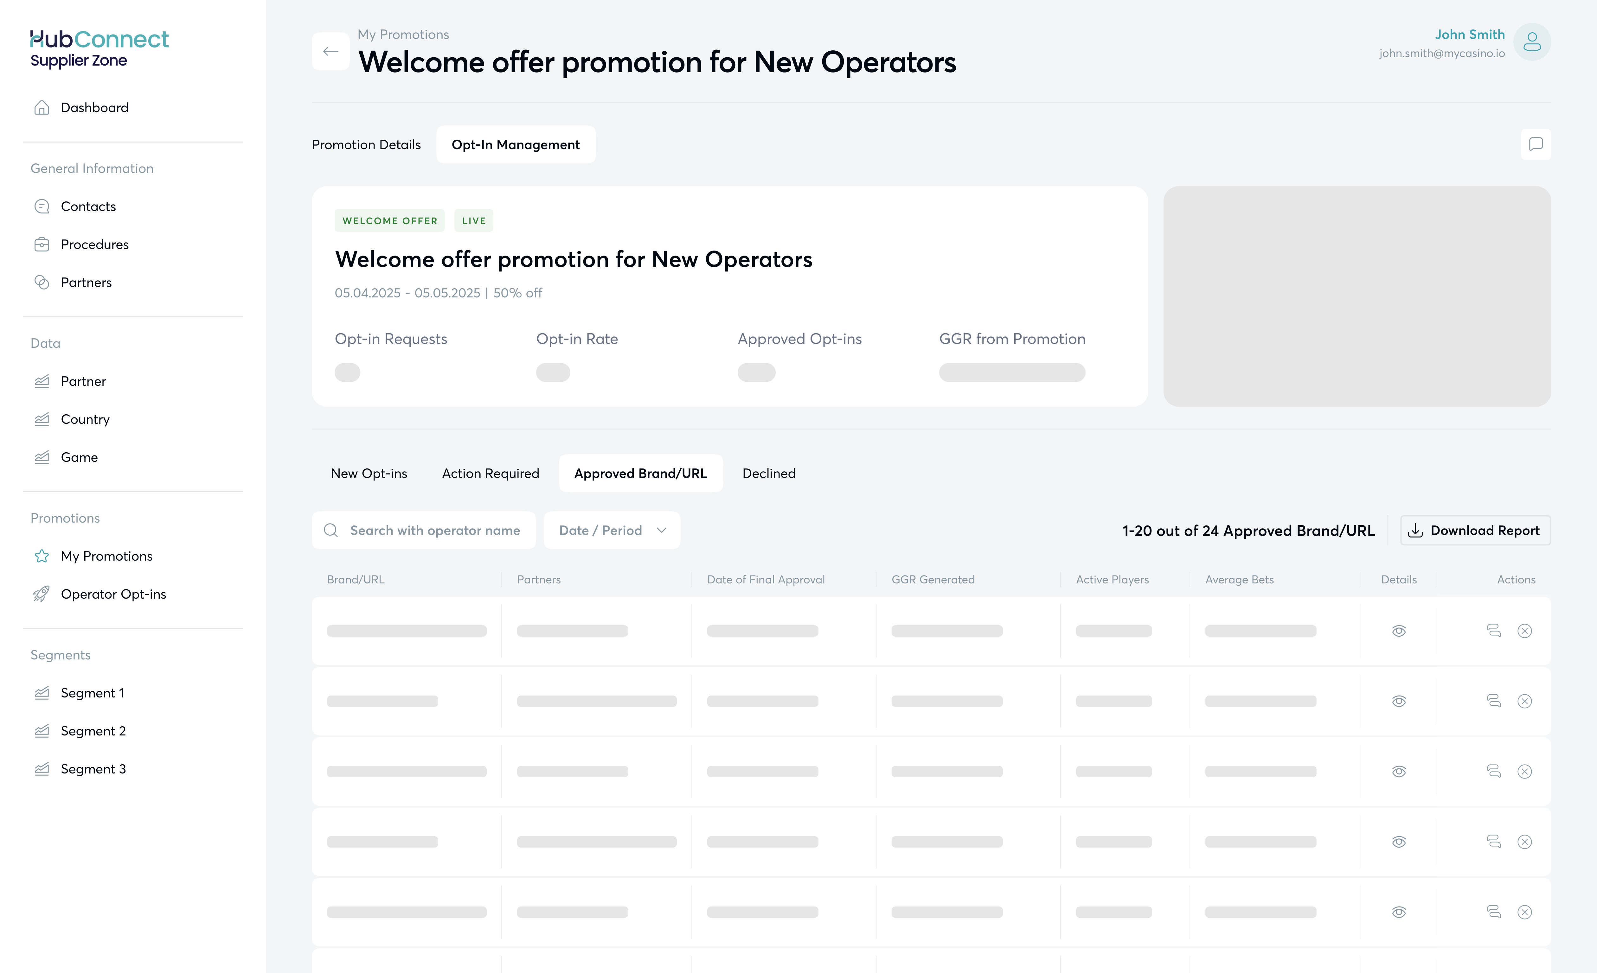Click John Smith profile avatar
Image resolution: width=1597 pixels, height=973 pixels.
pos(1531,42)
